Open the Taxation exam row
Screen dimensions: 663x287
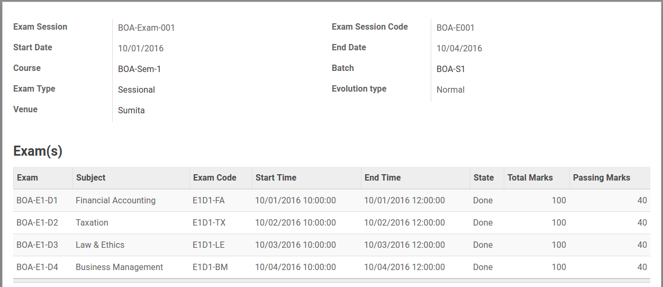tap(331, 222)
